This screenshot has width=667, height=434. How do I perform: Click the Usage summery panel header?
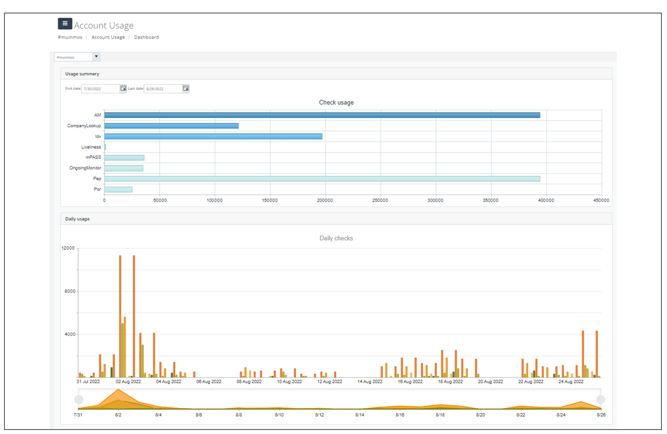point(336,74)
